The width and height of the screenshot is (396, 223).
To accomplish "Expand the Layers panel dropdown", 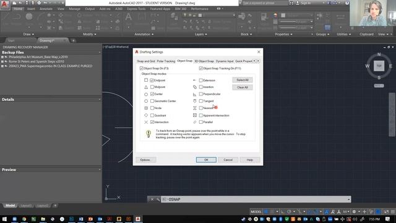I will (x=201, y=34).
